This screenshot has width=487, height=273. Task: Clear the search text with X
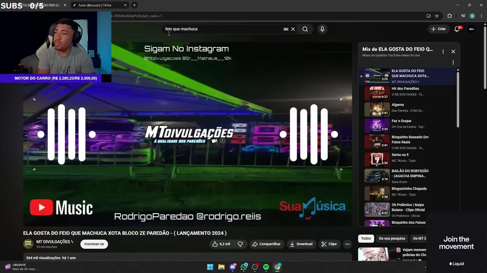(293, 29)
